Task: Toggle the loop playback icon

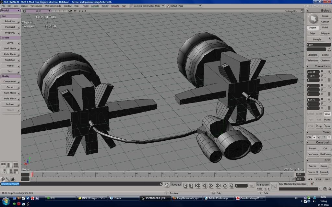Action: tap(225, 186)
